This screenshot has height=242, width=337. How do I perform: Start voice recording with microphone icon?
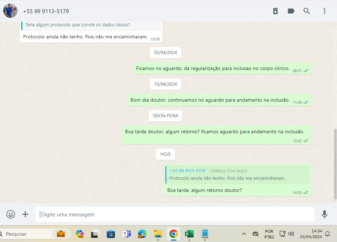324,214
